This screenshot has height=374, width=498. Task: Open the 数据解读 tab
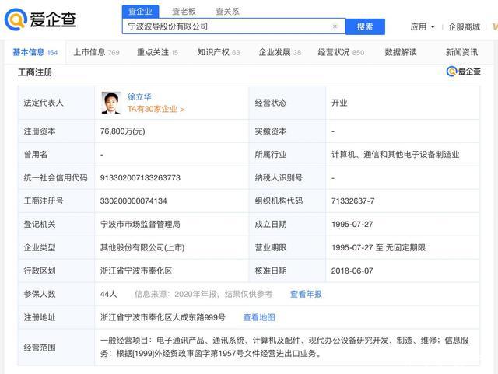click(401, 52)
